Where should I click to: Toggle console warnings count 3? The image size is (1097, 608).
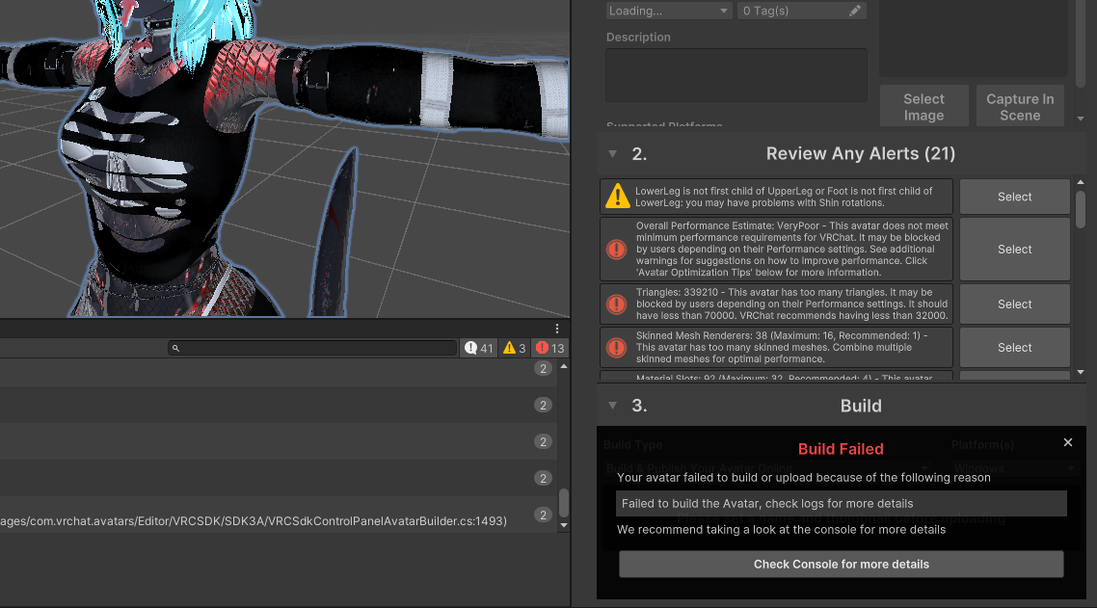514,348
